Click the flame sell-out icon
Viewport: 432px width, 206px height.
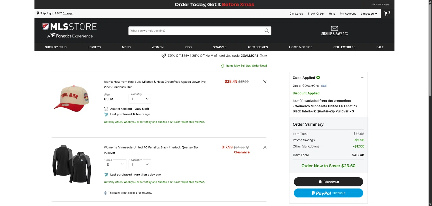pos(222,66)
